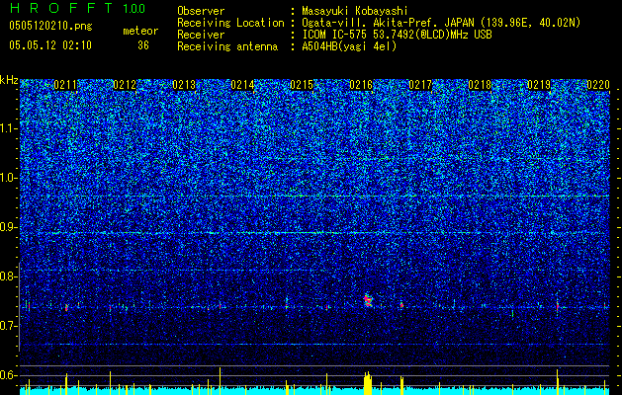
Task: Click the "meteor" count label
Action: (140, 31)
